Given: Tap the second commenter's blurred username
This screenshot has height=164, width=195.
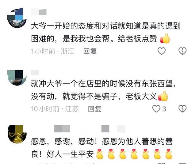Looking at the screenshot, I should (x=35, y=72).
